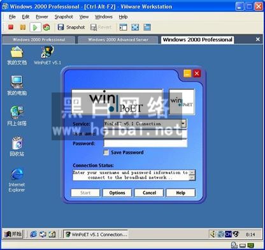Click the My Documents desktop icon
The image size is (265, 250).
pos(17,56)
